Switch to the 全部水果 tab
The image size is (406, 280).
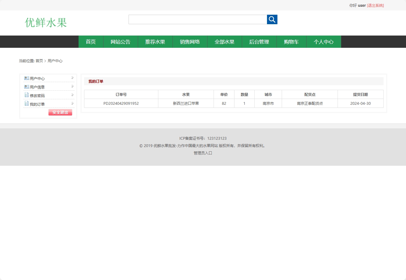click(225, 42)
